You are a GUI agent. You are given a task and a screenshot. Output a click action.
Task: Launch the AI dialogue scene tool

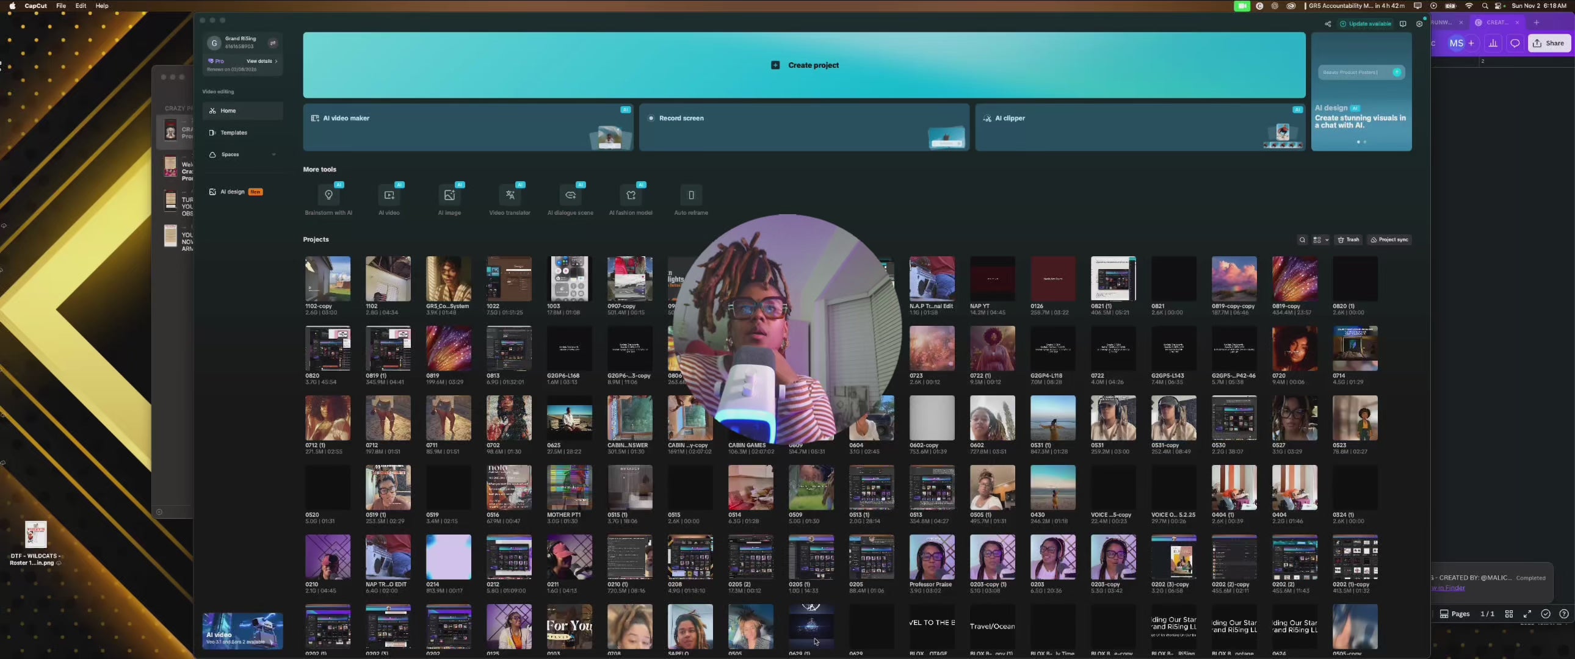(x=570, y=196)
